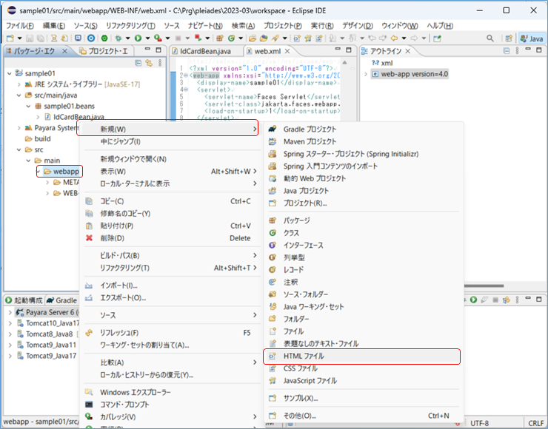Viewport: 548px width, 429px height.
Task: Open the リファクタリング(T) menu bar item
Action: (130, 25)
